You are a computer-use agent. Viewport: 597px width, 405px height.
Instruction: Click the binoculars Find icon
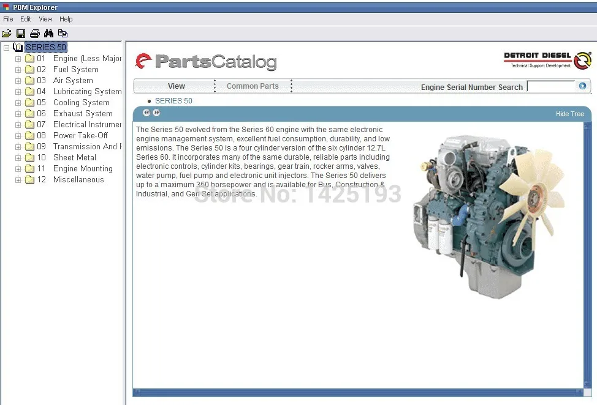pos(49,34)
